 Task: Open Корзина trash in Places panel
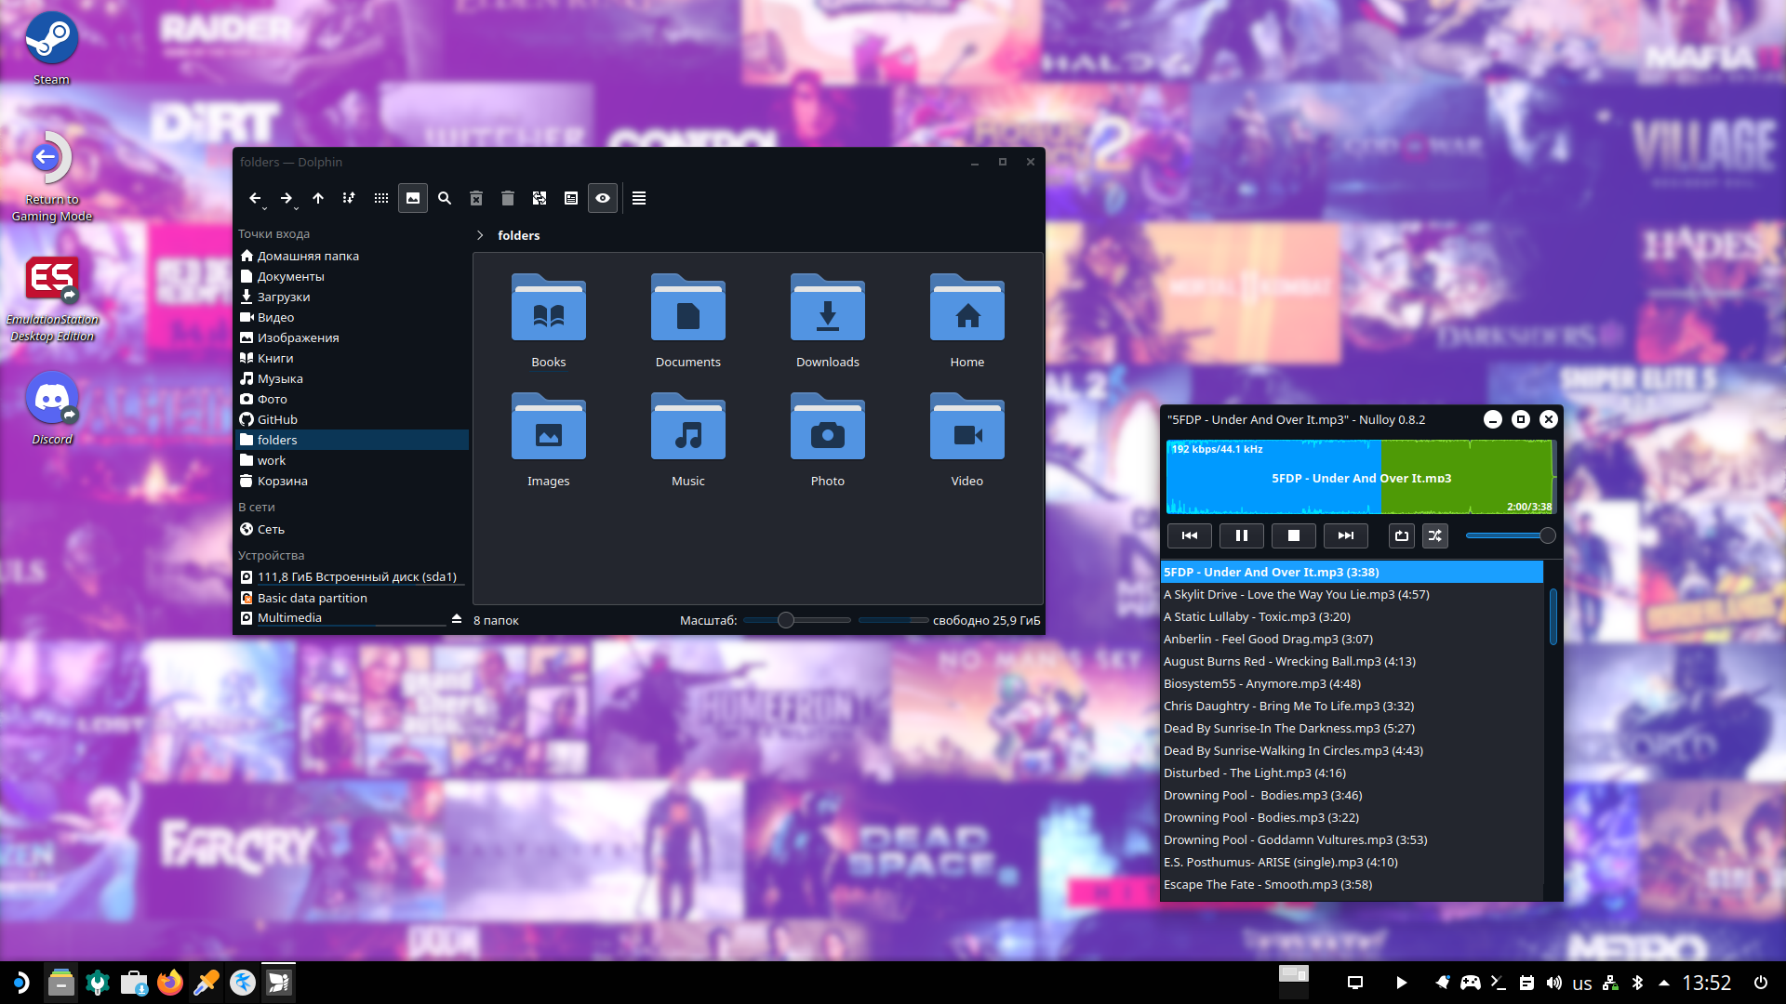coord(353,481)
